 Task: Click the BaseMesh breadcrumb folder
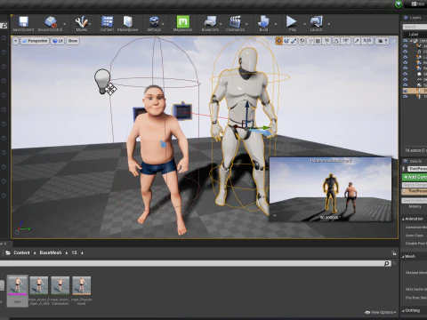[51, 252]
